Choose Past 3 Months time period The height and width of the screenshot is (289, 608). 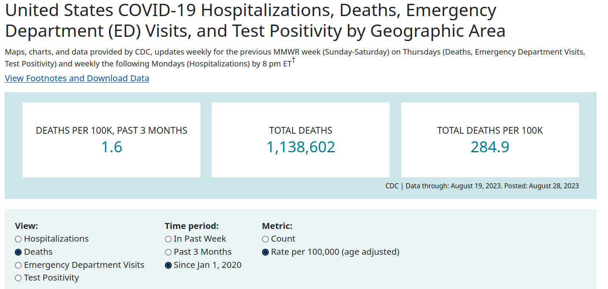pyautogui.click(x=168, y=252)
